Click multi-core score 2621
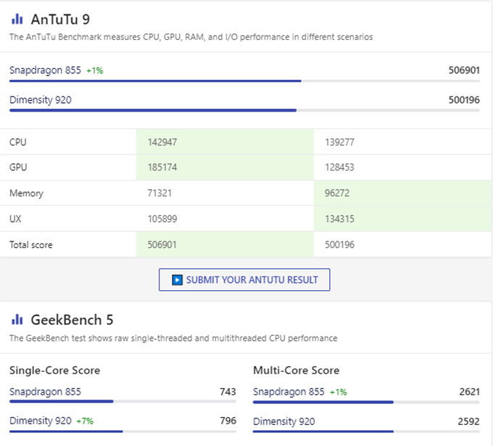Image resolution: width=493 pixels, height=446 pixels. (x=469, y=392)
